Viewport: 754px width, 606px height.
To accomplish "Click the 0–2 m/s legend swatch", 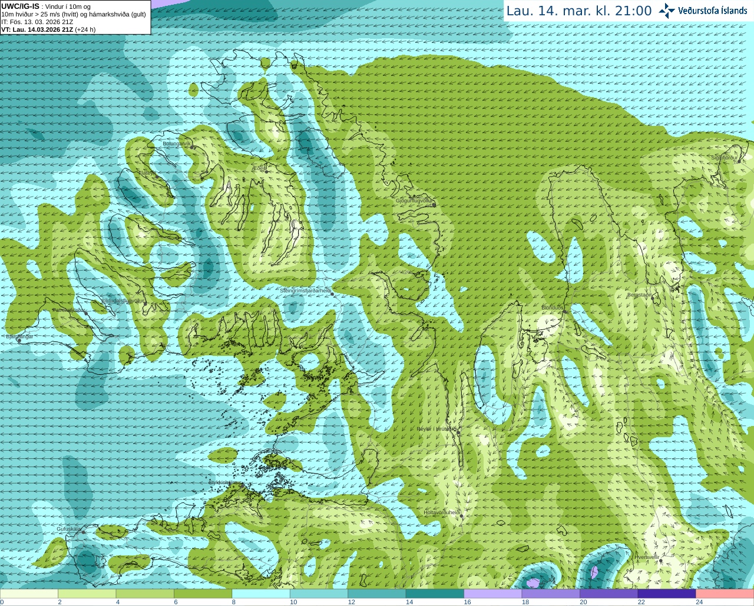I will (29, 594).
